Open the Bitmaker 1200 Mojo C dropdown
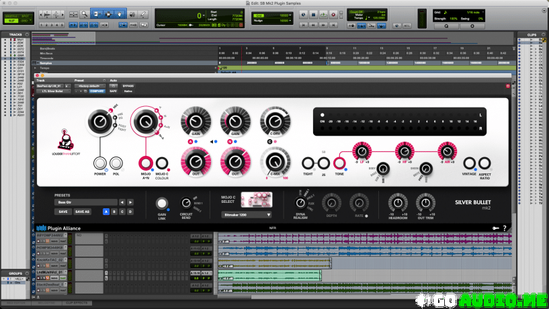Image resolution: width=549 pixels, height=309 pixels. tap(246, 215)
